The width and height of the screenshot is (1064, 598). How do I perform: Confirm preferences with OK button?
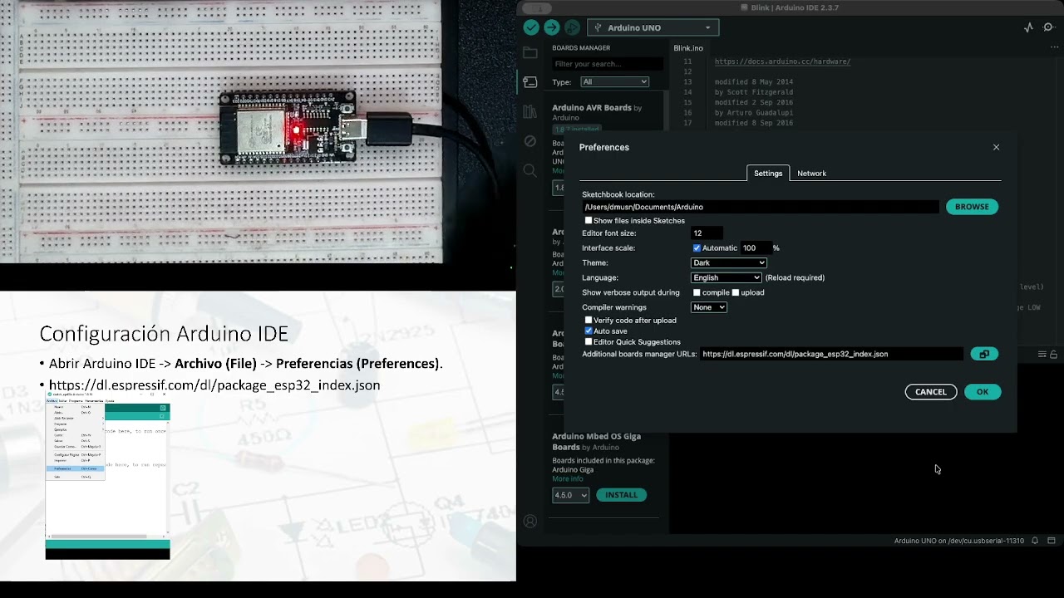(983, 392)
